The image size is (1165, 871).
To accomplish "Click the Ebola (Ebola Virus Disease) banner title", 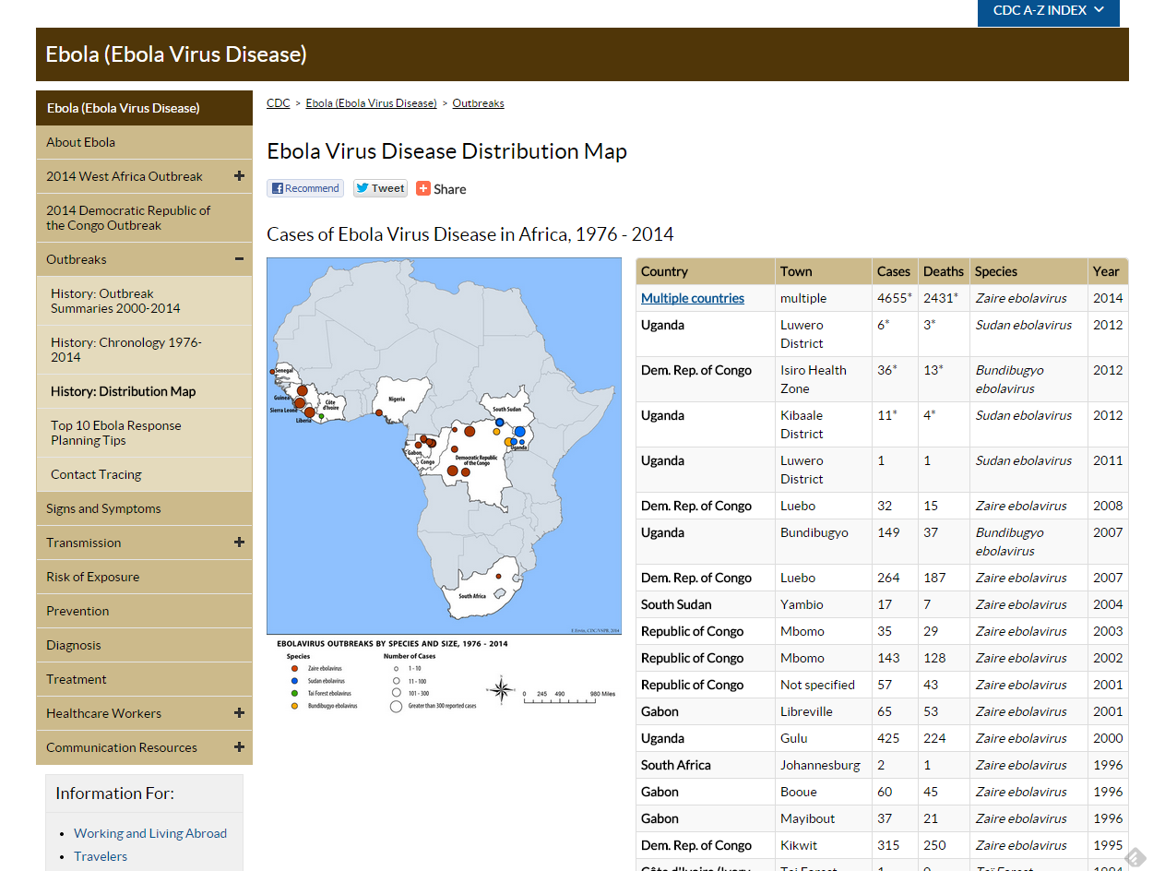I will [x=176, y=54].
